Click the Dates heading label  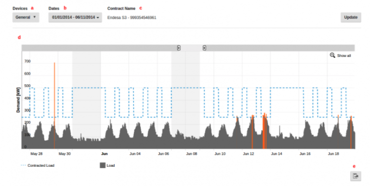coord(54,8)
